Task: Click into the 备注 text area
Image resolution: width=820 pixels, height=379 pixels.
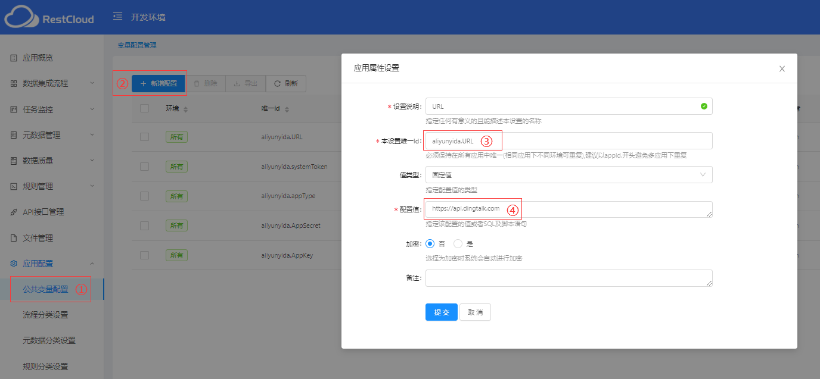Action: [x=569, y=278]
